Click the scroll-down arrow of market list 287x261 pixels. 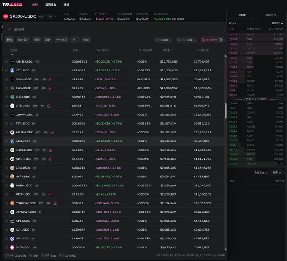(225, 249)
